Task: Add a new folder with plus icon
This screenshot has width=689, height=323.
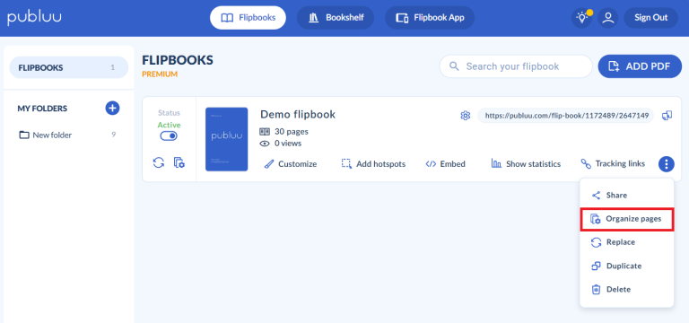Action: point(112,108)
